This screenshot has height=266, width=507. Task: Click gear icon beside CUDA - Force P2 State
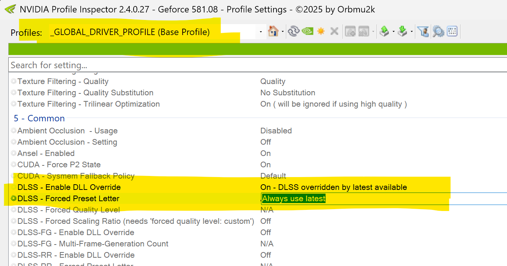point(14,165)
